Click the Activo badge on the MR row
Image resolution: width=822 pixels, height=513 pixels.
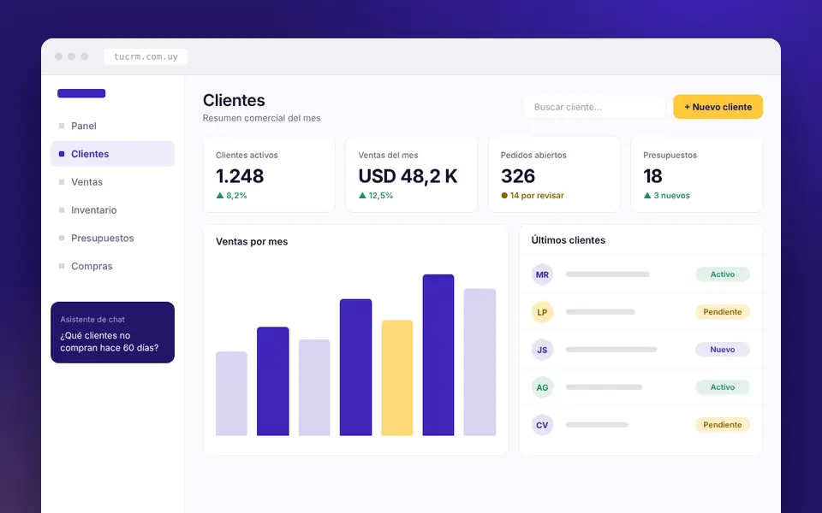[723, 274]
